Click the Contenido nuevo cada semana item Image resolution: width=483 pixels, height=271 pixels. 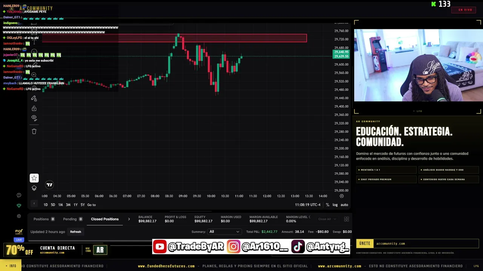[x=449, y=179]
